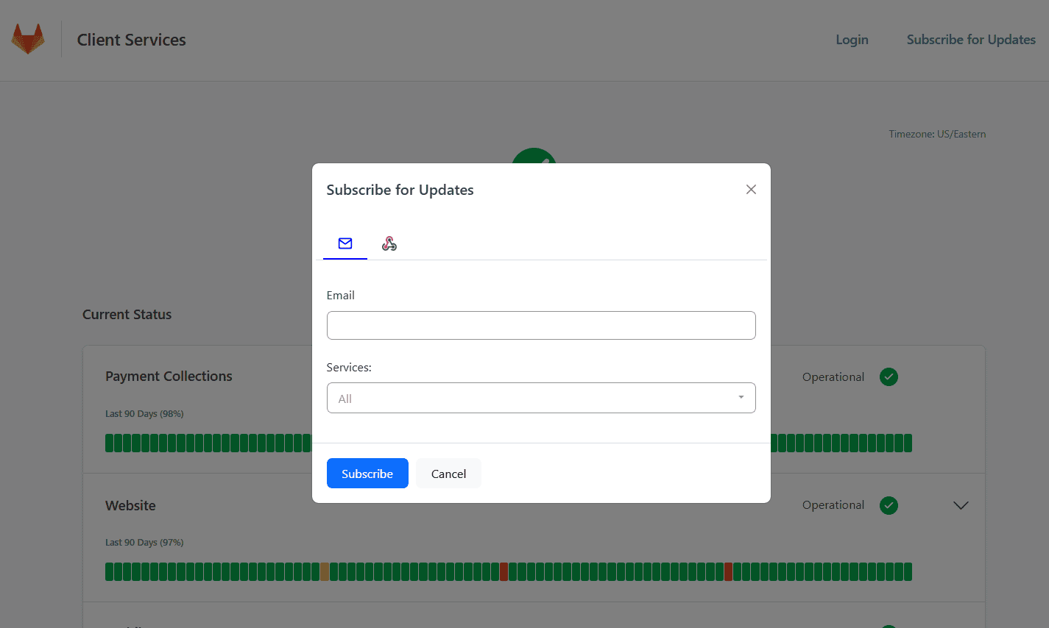The height and width of the screenshot is (628, 1049).
Task: Switch to the webhook subscription tab
Action: coord(389,243)
